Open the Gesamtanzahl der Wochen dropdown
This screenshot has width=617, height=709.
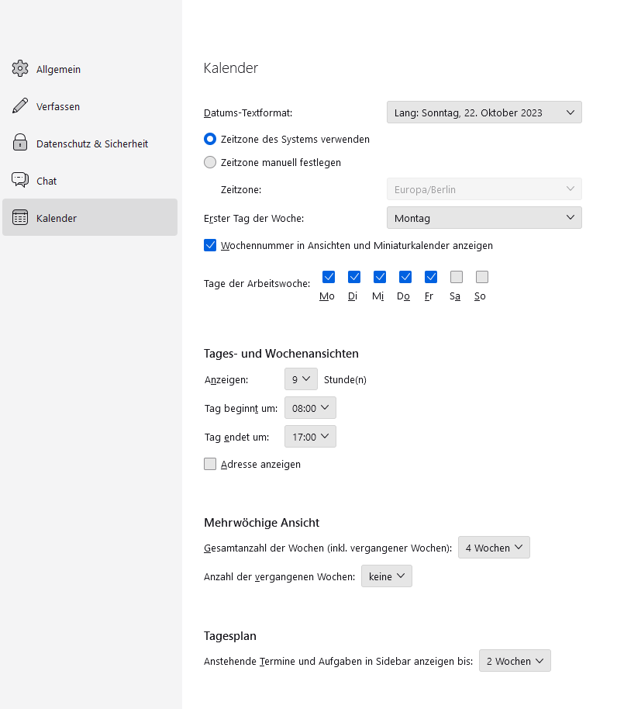tap(494, 548)
